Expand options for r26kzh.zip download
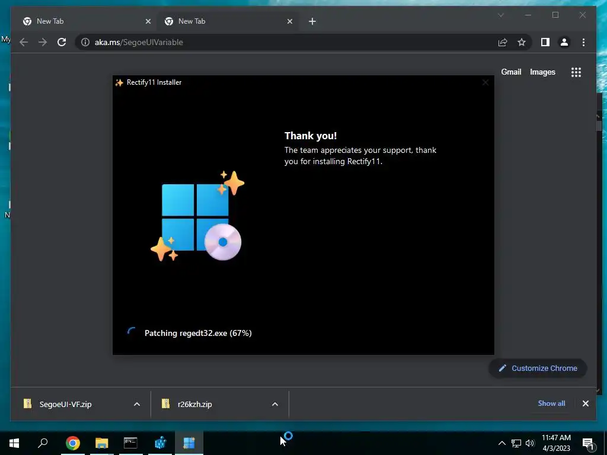The width and height of the screenshot is (607, 455). pyautogui.click(x=275, y=404)
